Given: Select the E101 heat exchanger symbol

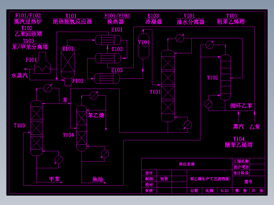Looking at the screenshot, I should click(x=108, y=40).
